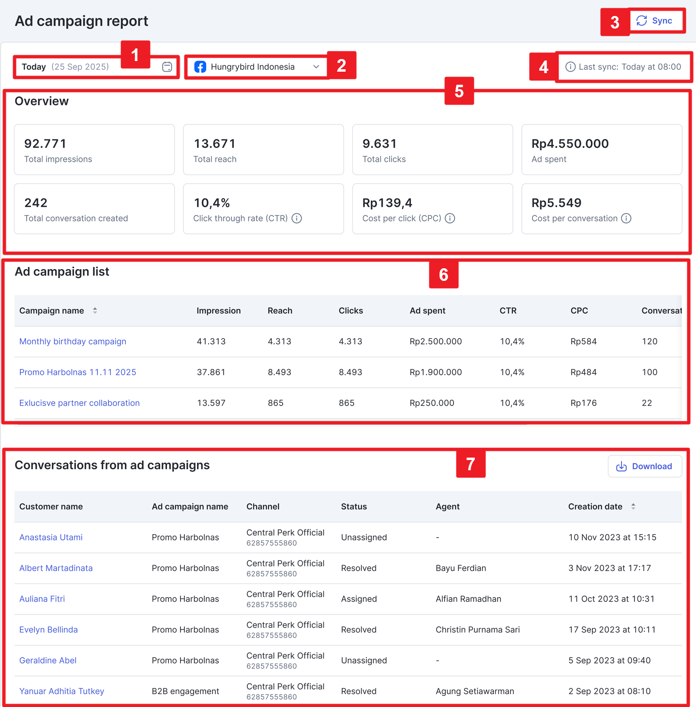This screenshot has height=707, width=696.
Task: Open Exlucisve partner collaboration campaign
Action: (x=79, y=403)
